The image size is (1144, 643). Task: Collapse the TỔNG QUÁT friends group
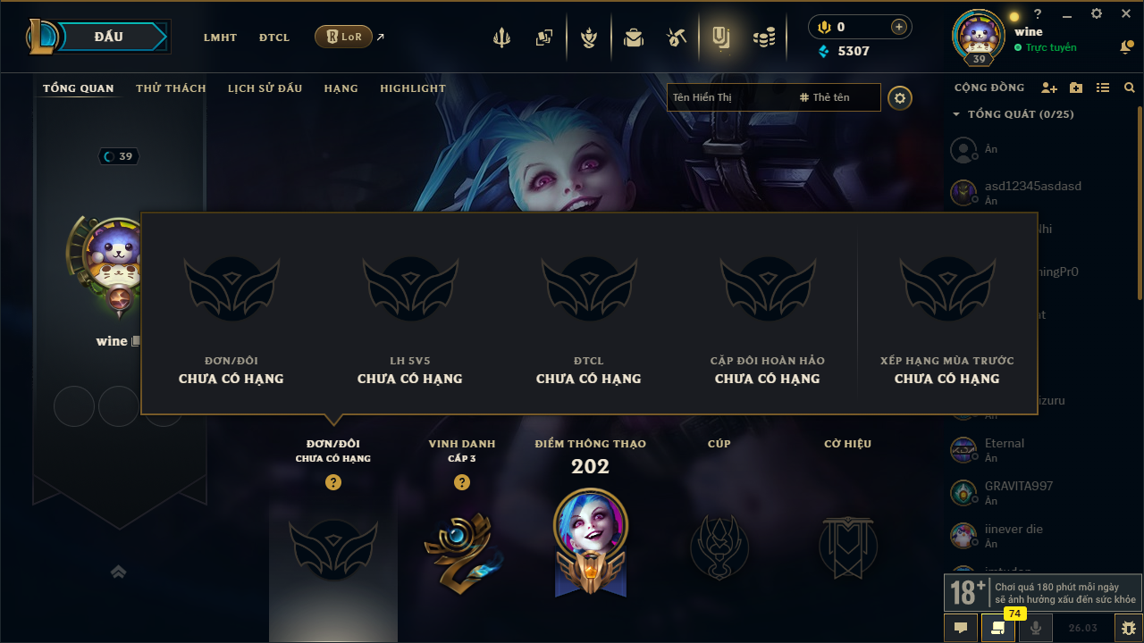1014,114
